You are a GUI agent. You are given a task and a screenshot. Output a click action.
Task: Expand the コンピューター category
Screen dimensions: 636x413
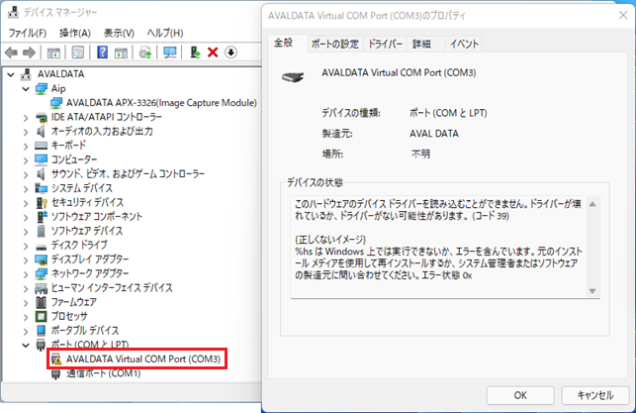26,160
